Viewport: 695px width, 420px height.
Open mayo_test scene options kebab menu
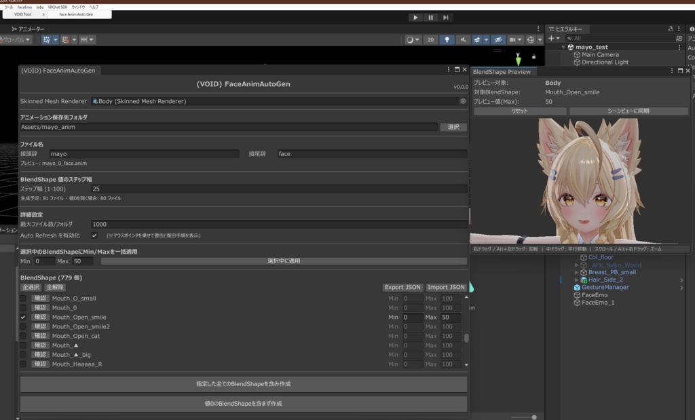679,47
